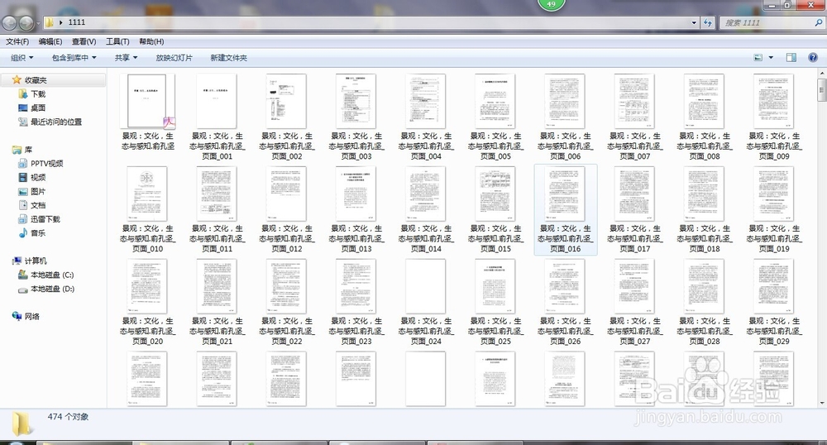Open the 图片 library
This screenshot has height=445, width=827.
pos(37,191)
